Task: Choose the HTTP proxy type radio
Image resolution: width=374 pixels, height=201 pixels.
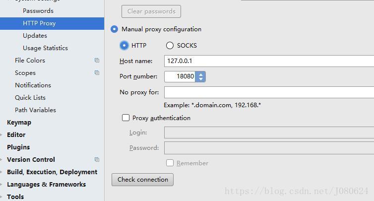Action: [125, 46]
